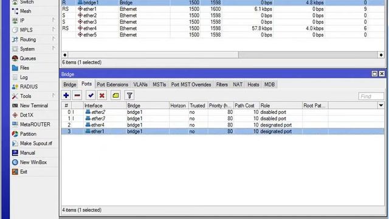Select ether4 row in bridge ports
Screen dimensions: 389x219
pyautogui.click(x=222, y=125)
